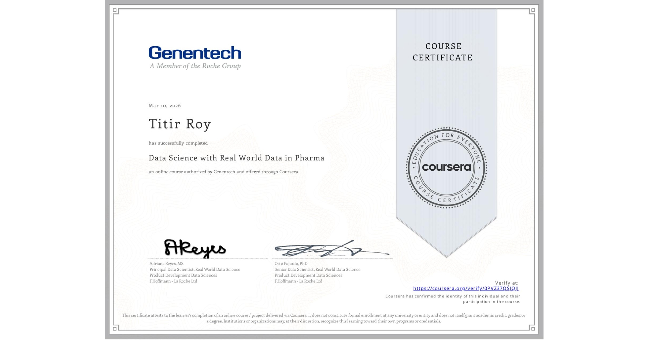
Task: Click the certificate disclaimer footer text
Action: click(324, 318)
